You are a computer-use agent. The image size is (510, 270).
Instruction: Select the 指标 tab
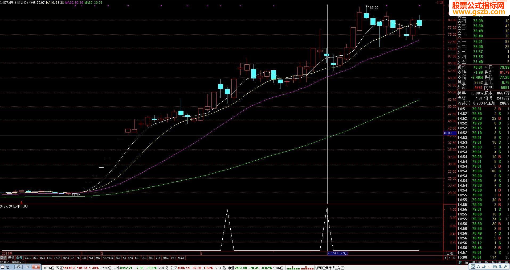3,258
